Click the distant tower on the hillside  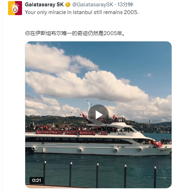150,121
